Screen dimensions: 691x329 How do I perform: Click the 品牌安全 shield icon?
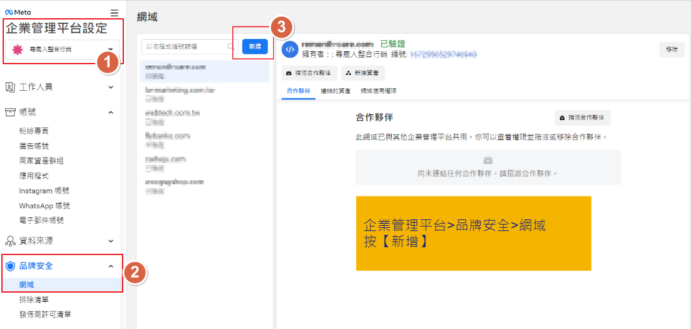click(x=10, y=266)
